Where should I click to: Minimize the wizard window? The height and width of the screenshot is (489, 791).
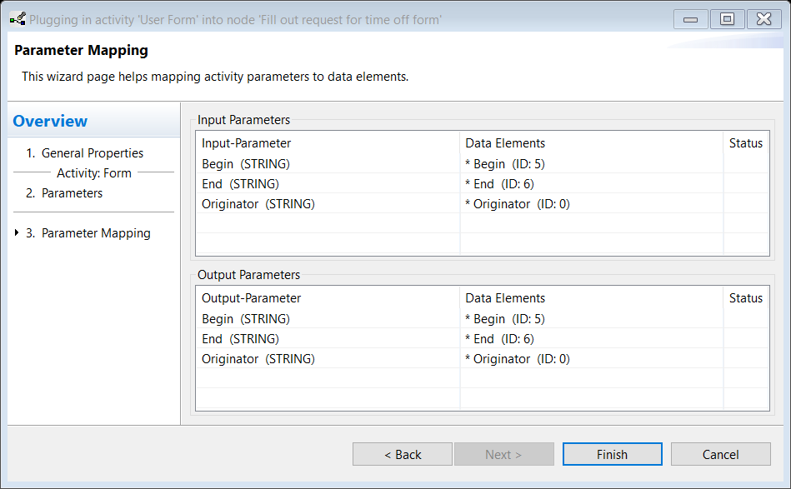[x=691, y=20]
